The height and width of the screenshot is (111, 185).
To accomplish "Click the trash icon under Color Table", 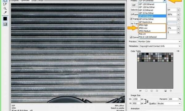I will 171,91.
